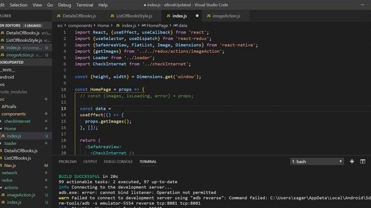Open ListOfBooks.js in file tree
The width and height of the screenshot is (371, 208).
[26, 158]
